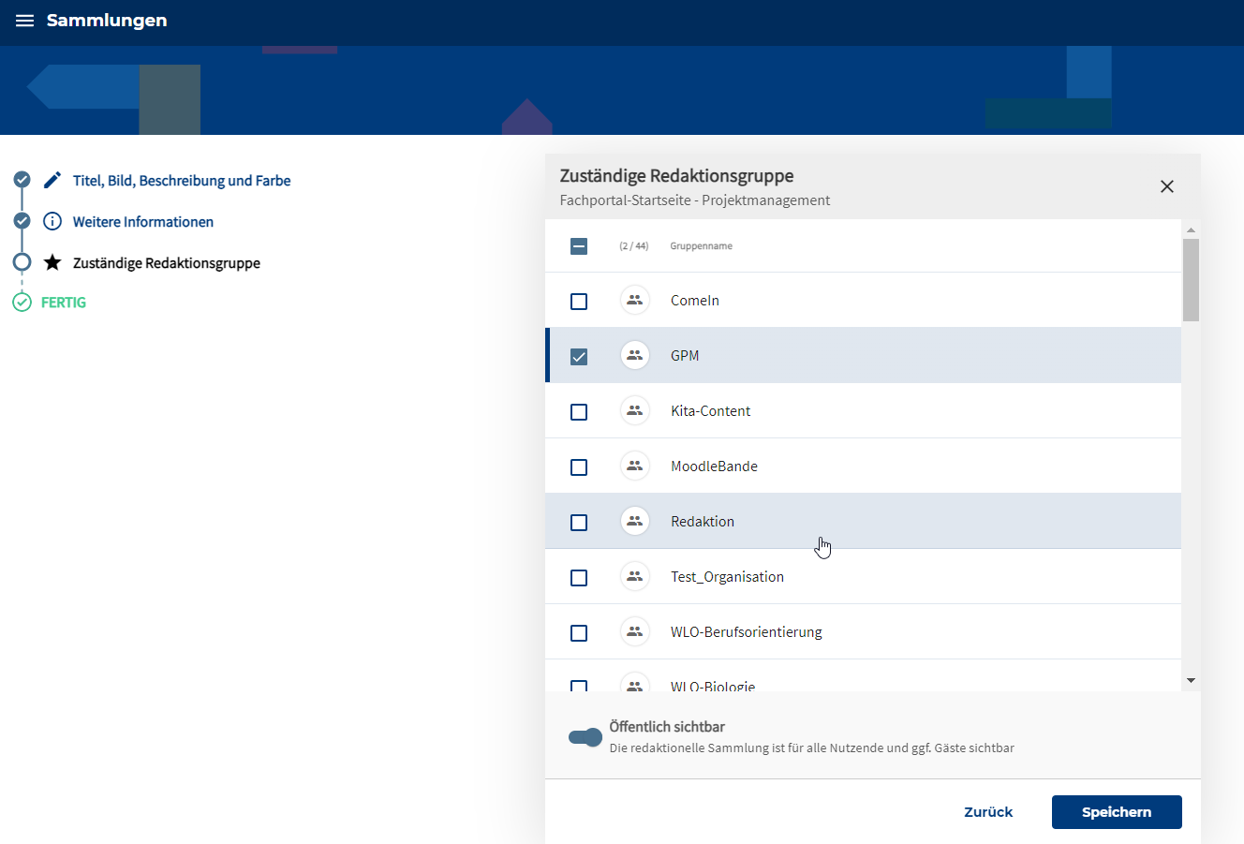Uncheck the GPM group checkbox
The width and height of the screenshot is (1244, 844).
[x=579, y=357]
